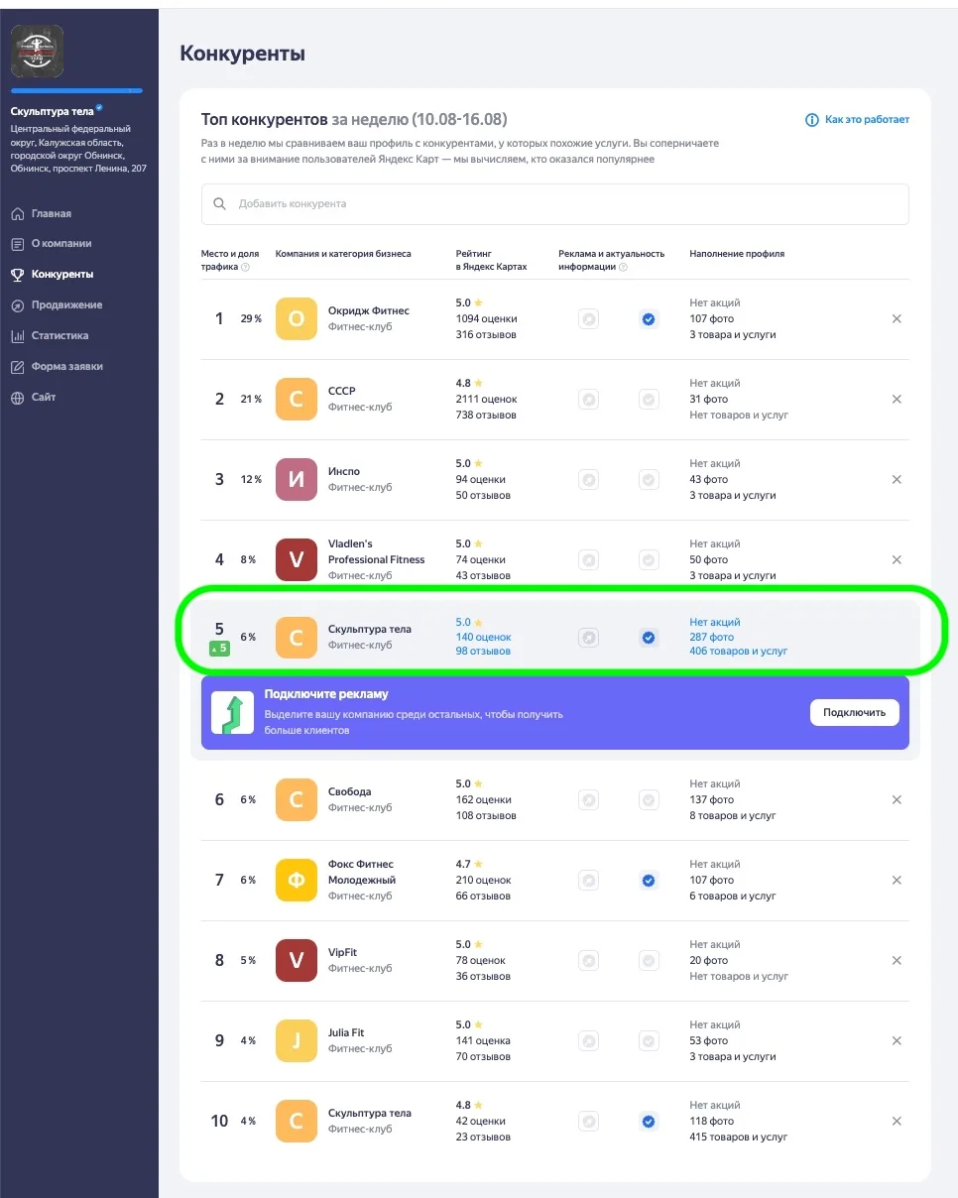958x1198 pixels.
Task: Click green arrow icon in ad banner
Action: pyautogui.click(x=232, y=713)
